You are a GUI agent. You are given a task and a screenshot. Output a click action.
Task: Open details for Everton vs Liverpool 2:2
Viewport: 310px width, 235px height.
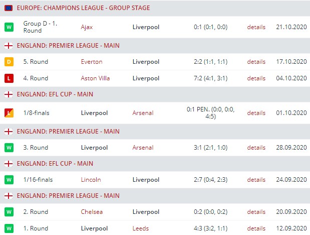coord(256,62)
